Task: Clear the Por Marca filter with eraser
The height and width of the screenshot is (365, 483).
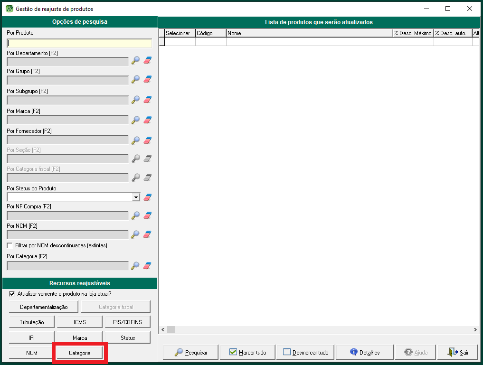Action: pyautogui.click(x=147, y=120)
